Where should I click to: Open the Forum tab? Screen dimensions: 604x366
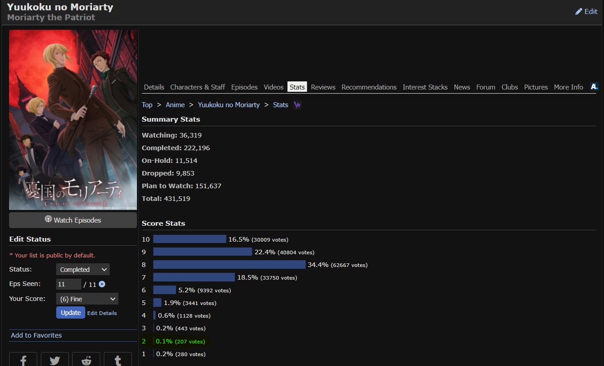coord(486,87)
